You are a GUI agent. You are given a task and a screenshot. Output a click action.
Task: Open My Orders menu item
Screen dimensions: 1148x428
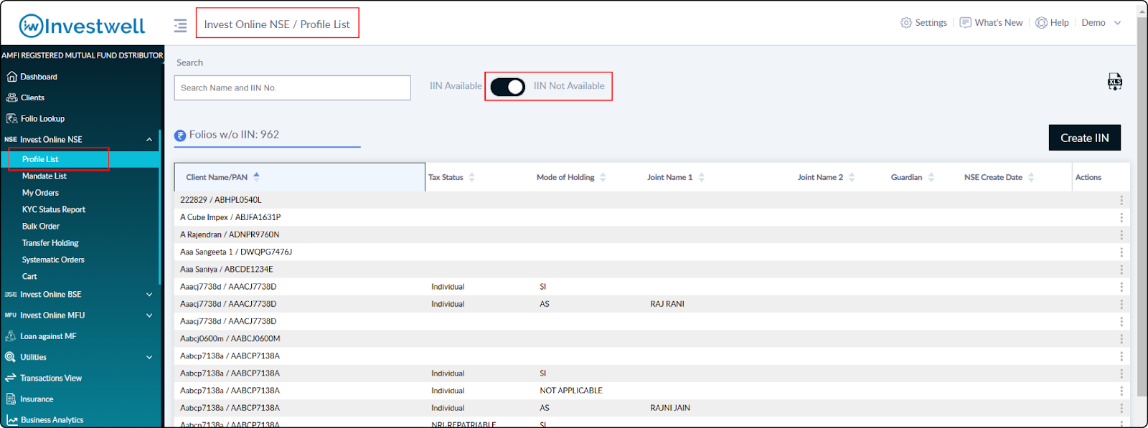point(40,193)
